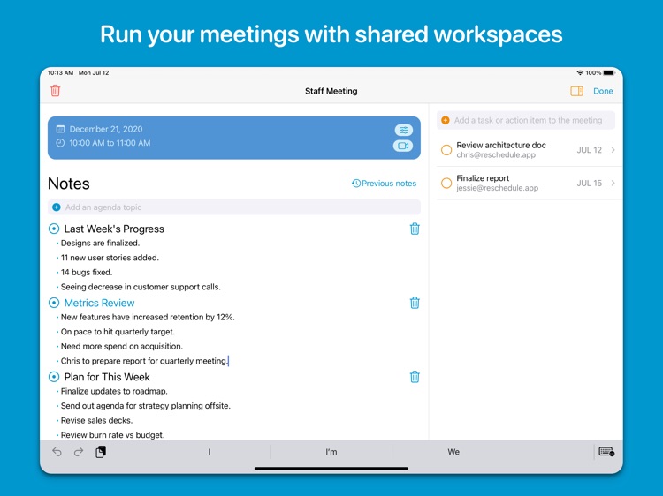Click the Notes heading
This screenshot has width=663, height=496.
(68, 184)
